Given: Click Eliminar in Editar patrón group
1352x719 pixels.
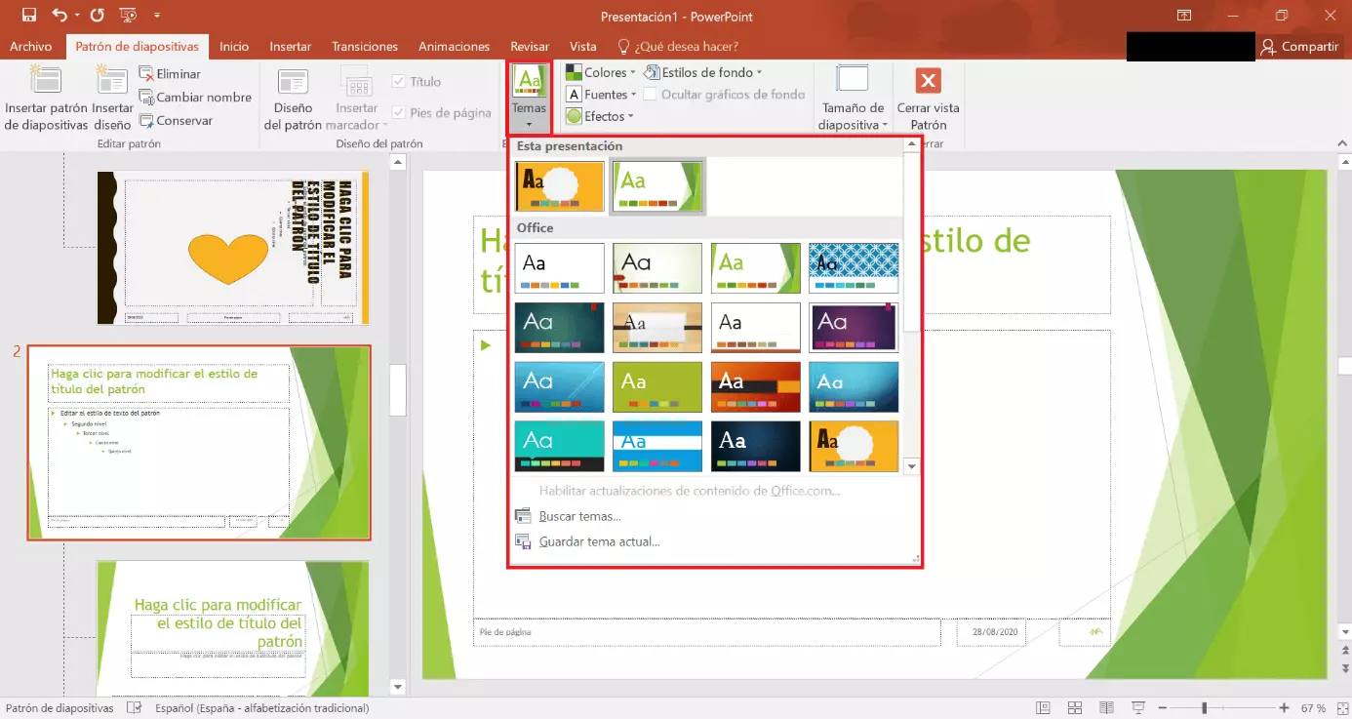Looking at the screenshot, I should pos(170,74).
